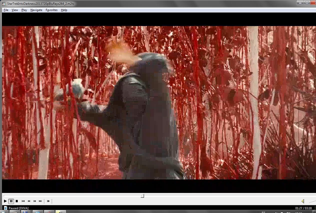Click the video frame to toggle playback

pyautogui.click(x=159, y=103)
